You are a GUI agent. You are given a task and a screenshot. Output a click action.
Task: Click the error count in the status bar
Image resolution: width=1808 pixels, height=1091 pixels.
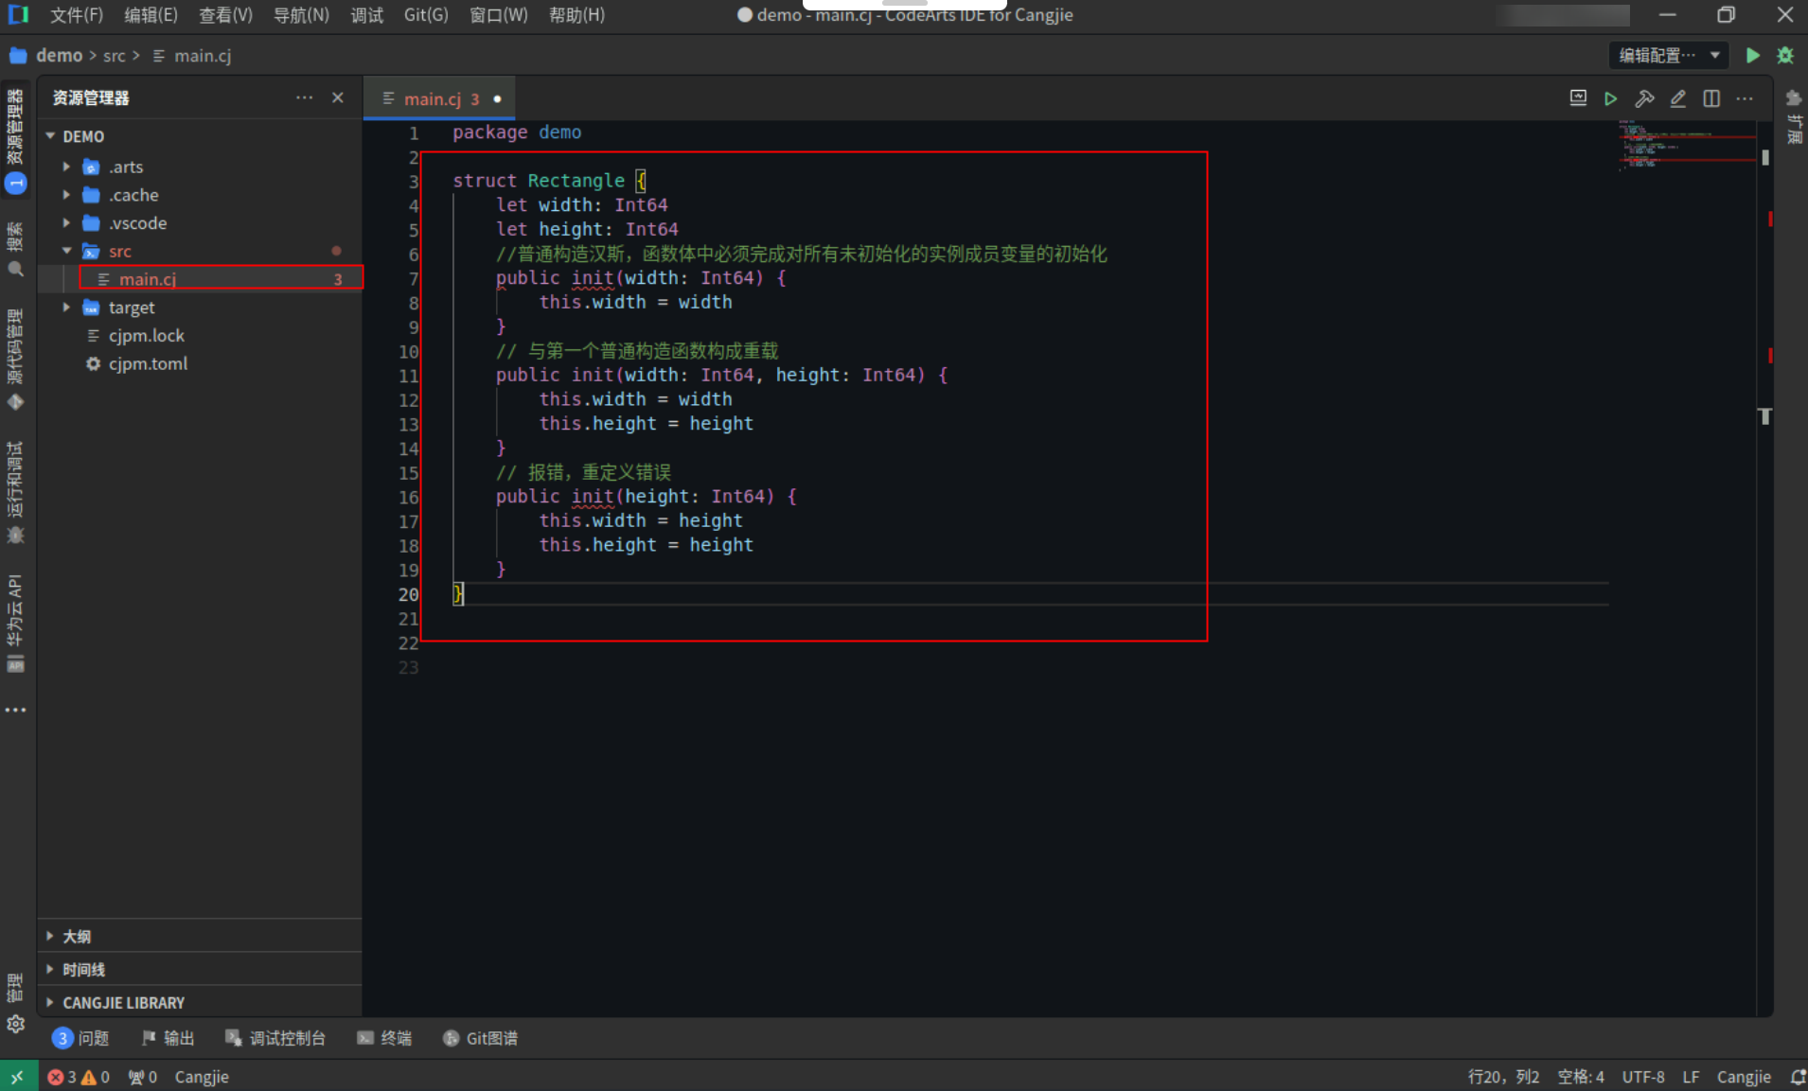pyautogui.click(x=64, y=1076)
